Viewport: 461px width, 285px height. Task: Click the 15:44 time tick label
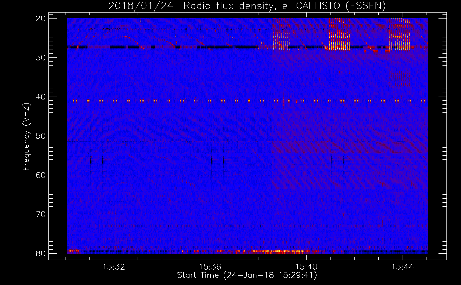403,267
